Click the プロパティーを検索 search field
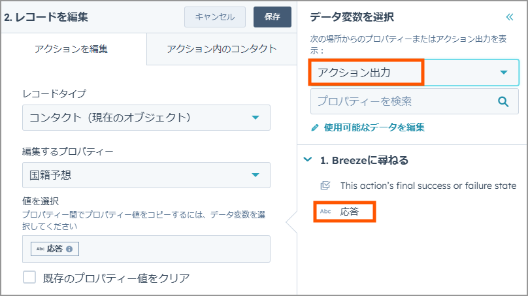This screenshot has height=296, width=528. pos(414,101)
